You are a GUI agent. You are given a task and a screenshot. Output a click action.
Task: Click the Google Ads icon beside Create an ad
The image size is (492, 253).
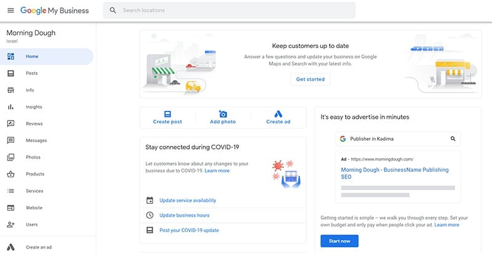click(x=10, y=247)
